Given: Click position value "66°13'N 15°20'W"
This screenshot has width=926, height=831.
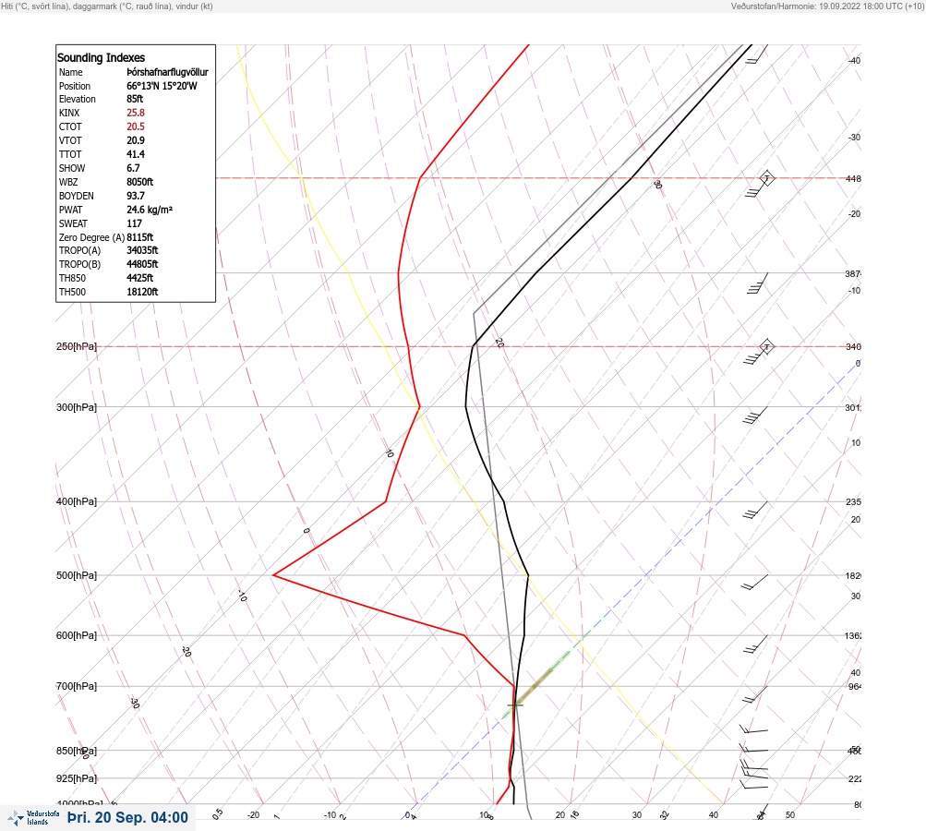Looking at the screenshot, I should (x=162, y=86).
